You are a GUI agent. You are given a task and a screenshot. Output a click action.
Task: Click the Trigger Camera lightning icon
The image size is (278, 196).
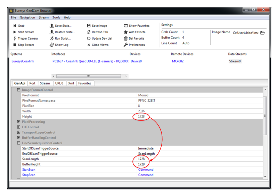pyautogui.click(x=14, y=39)
